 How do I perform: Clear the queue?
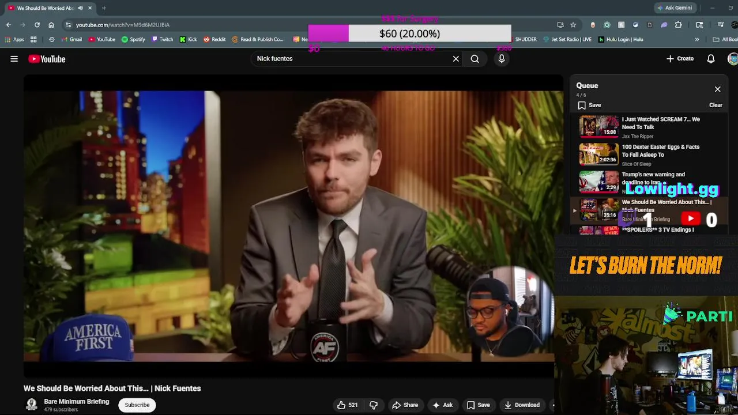click(716, 105)
